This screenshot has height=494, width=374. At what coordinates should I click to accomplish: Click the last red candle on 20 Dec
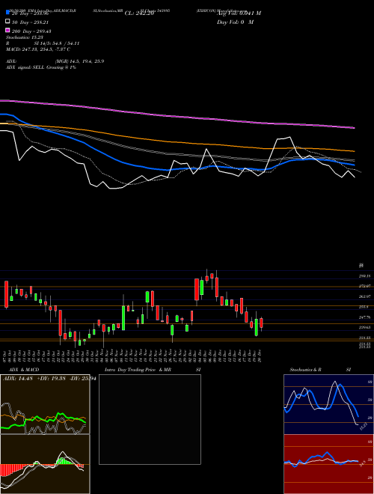[x=261, y=323]
